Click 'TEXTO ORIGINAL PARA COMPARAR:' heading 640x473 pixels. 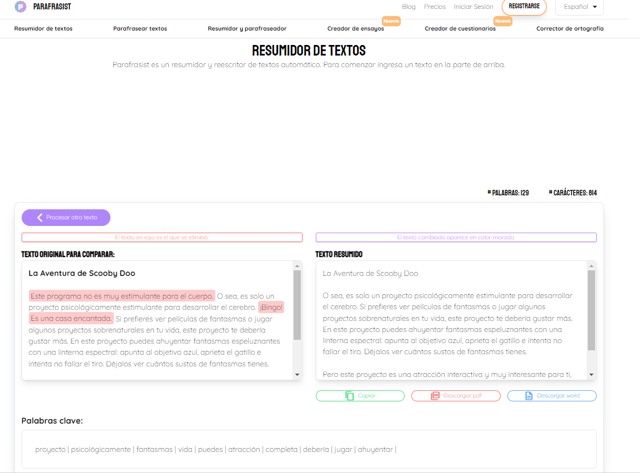[68, 254]
